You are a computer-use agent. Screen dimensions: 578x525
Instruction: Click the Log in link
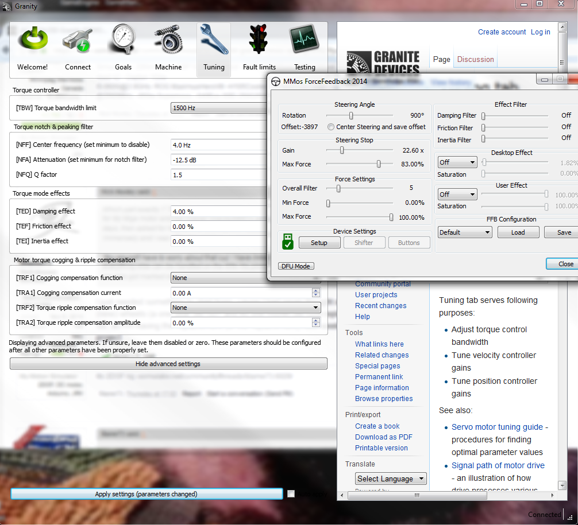point(540,32)
